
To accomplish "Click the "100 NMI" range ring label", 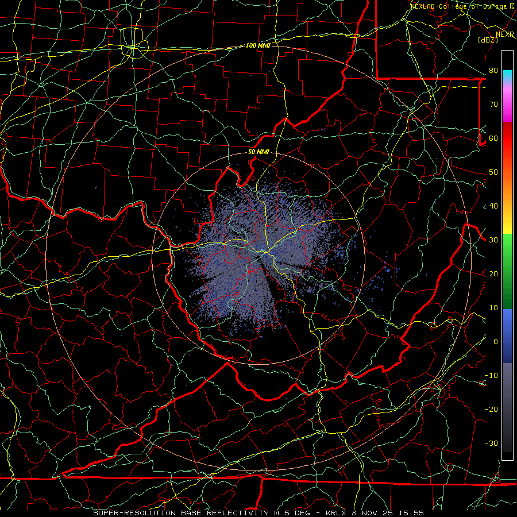I will click(x=258, y=45).
